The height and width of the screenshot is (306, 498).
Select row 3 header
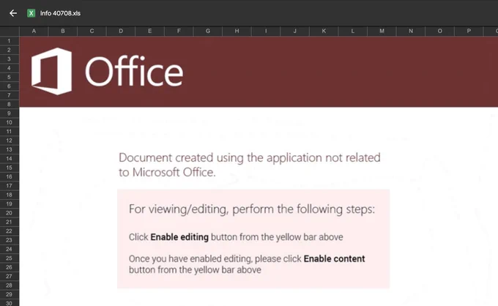pos(10,59)
